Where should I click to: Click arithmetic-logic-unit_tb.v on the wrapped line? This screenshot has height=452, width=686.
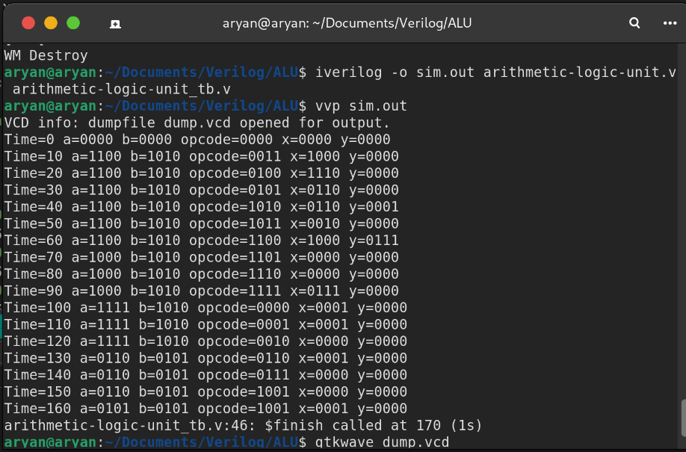point(122,89)
